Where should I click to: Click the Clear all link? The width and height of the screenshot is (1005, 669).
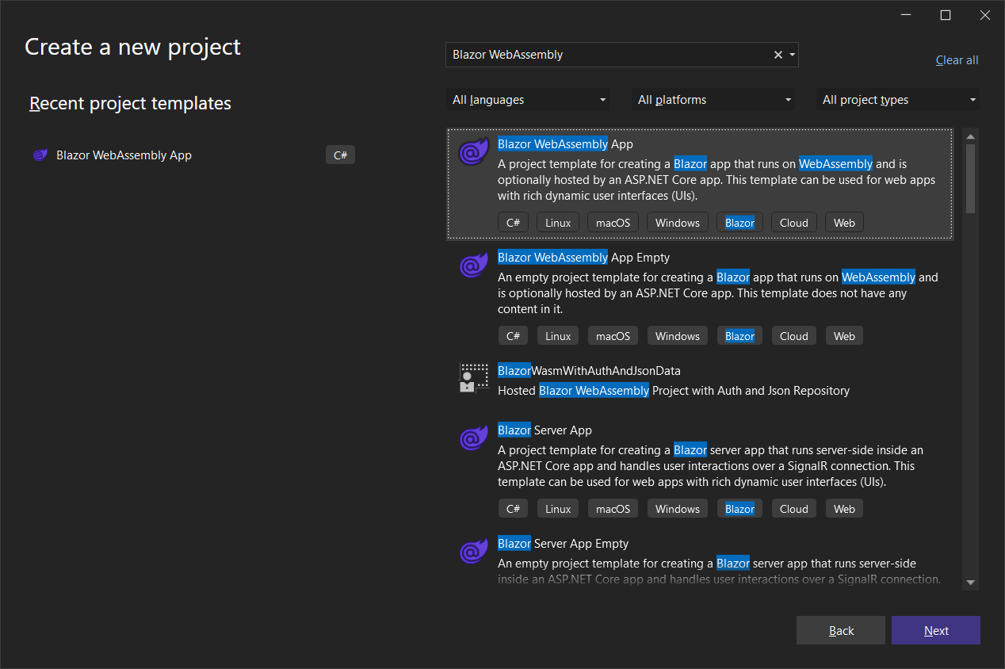point(957,60)
